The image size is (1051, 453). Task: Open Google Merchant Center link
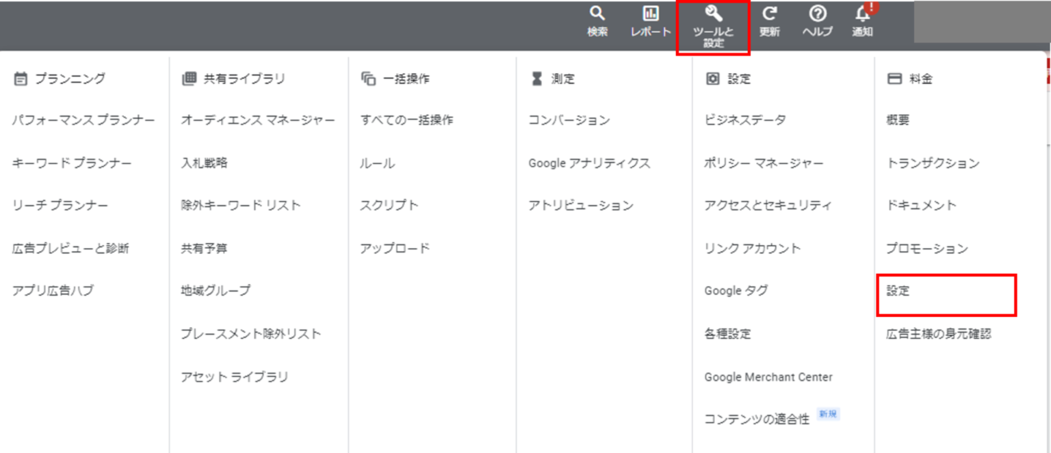click(x=768, y=377)
